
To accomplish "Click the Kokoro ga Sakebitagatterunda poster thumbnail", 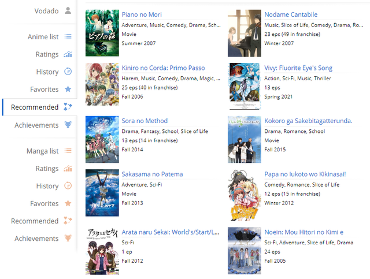I will [x=245, y=139].
